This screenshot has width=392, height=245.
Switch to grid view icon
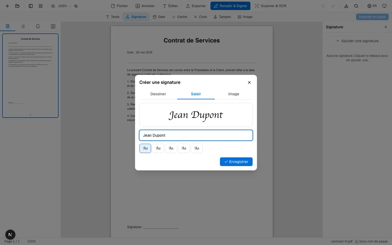pyautogui.click(x=41, y=6)
